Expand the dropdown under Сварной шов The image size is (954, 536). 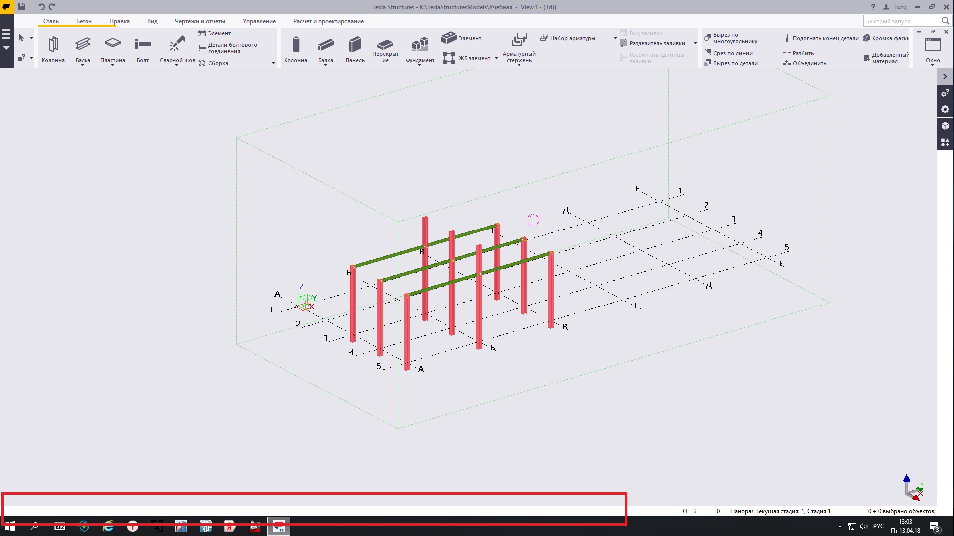pos(177,65)
